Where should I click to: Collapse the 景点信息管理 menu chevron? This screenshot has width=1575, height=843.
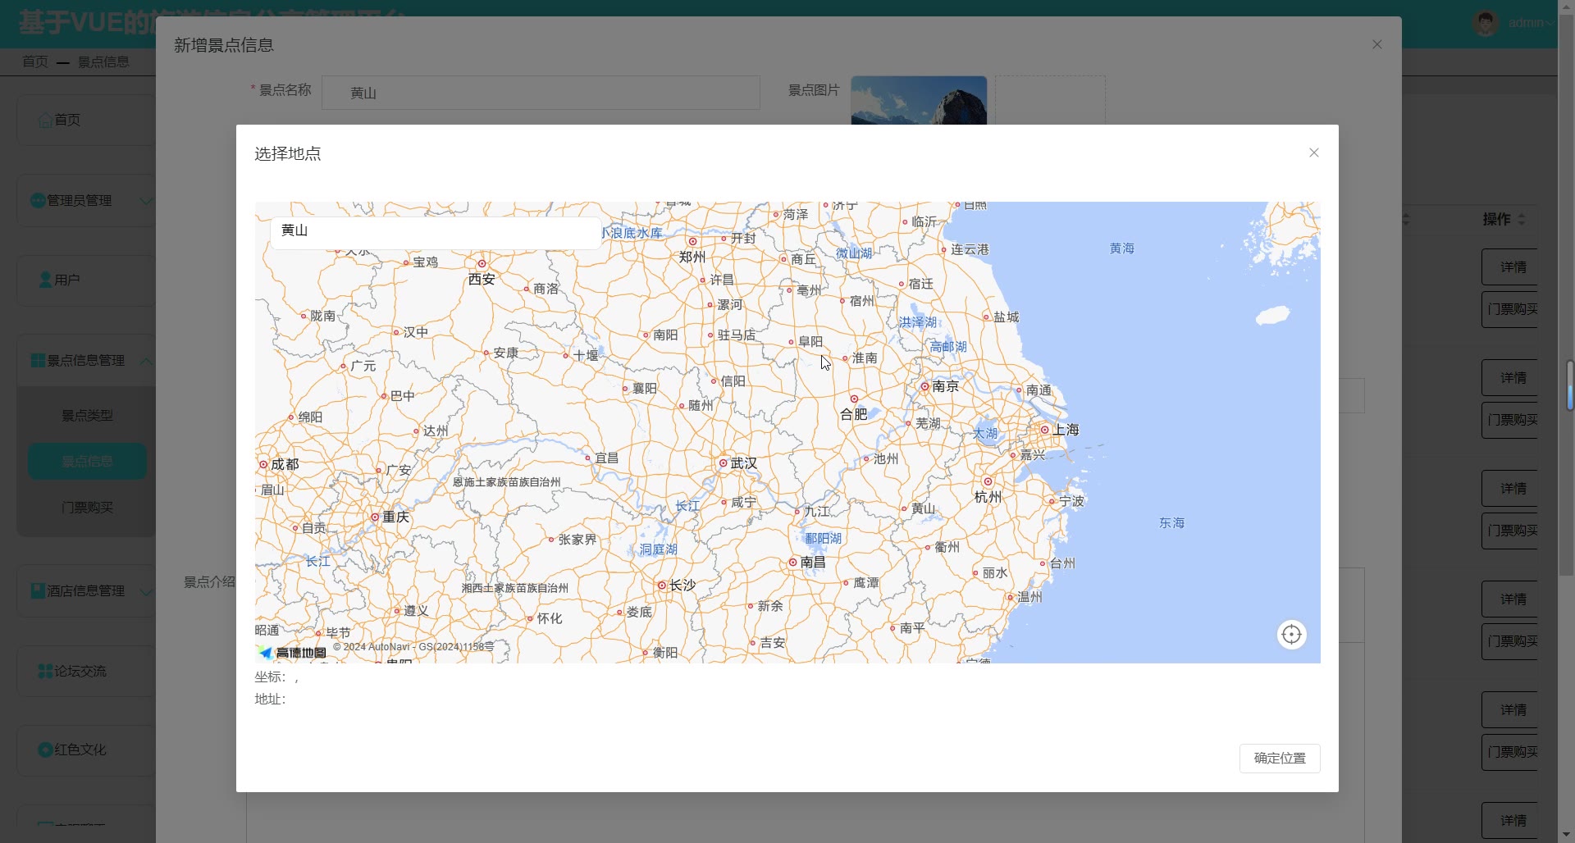[x=145, y=362]
